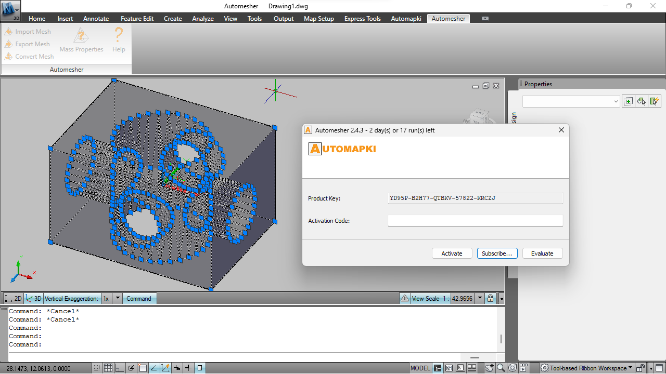Toggle Quick Properties in status bar
The image size is (666, 374).
(x=200, y=368)
